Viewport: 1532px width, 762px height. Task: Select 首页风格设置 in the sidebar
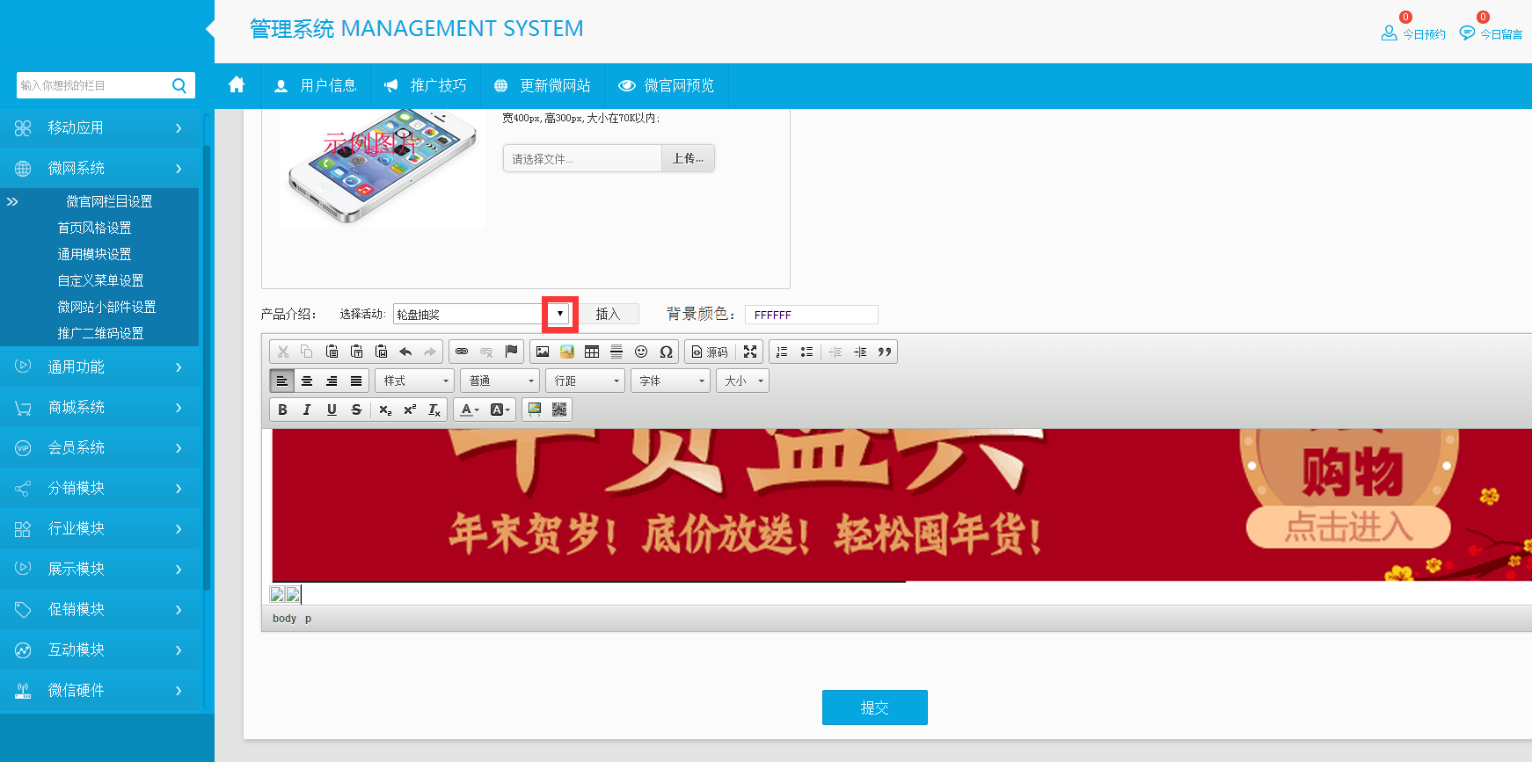(94, 228)
